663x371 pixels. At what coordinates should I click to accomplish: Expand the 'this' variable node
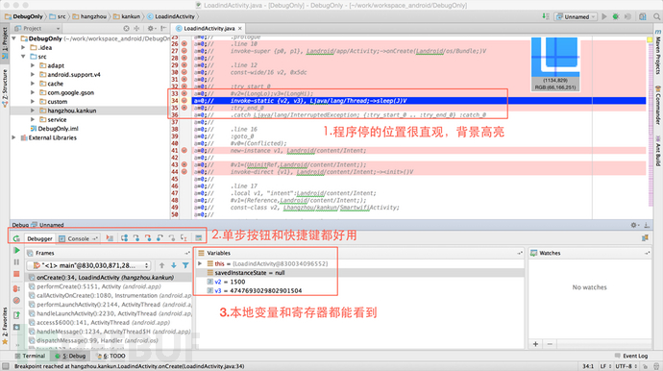coord(200,263)
